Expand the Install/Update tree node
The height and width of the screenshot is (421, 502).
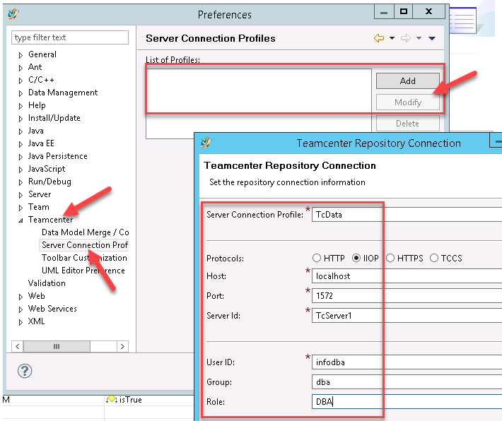click(x=21, y=119)
